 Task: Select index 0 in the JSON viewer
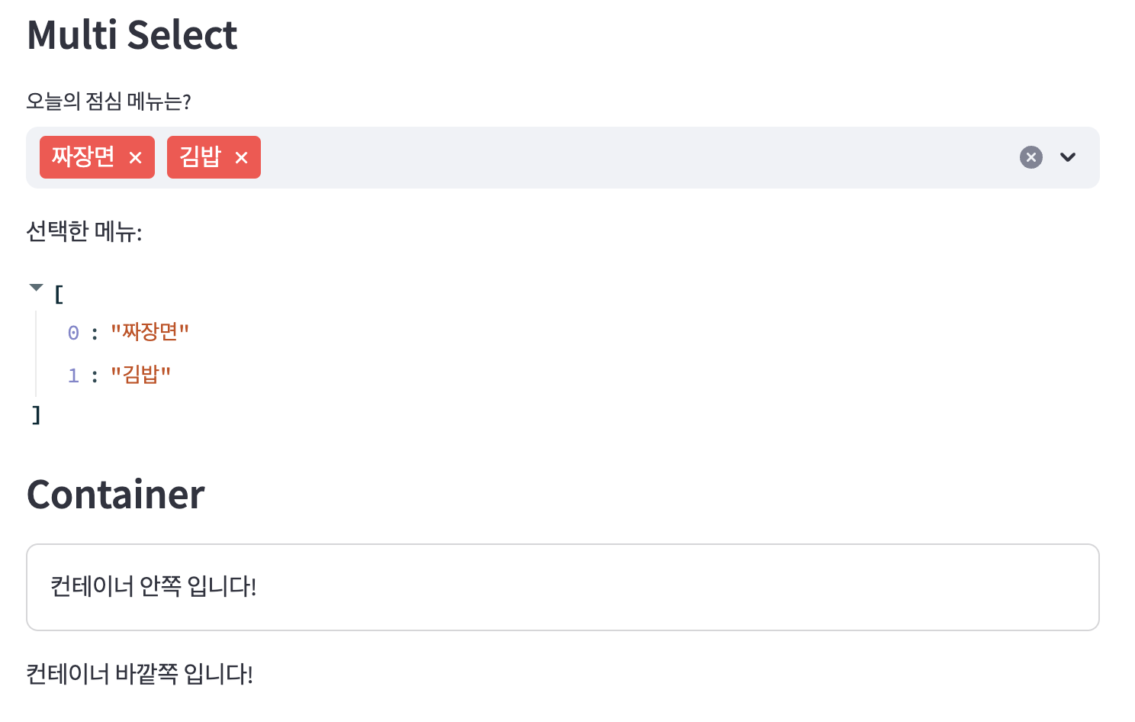(73, 333)
